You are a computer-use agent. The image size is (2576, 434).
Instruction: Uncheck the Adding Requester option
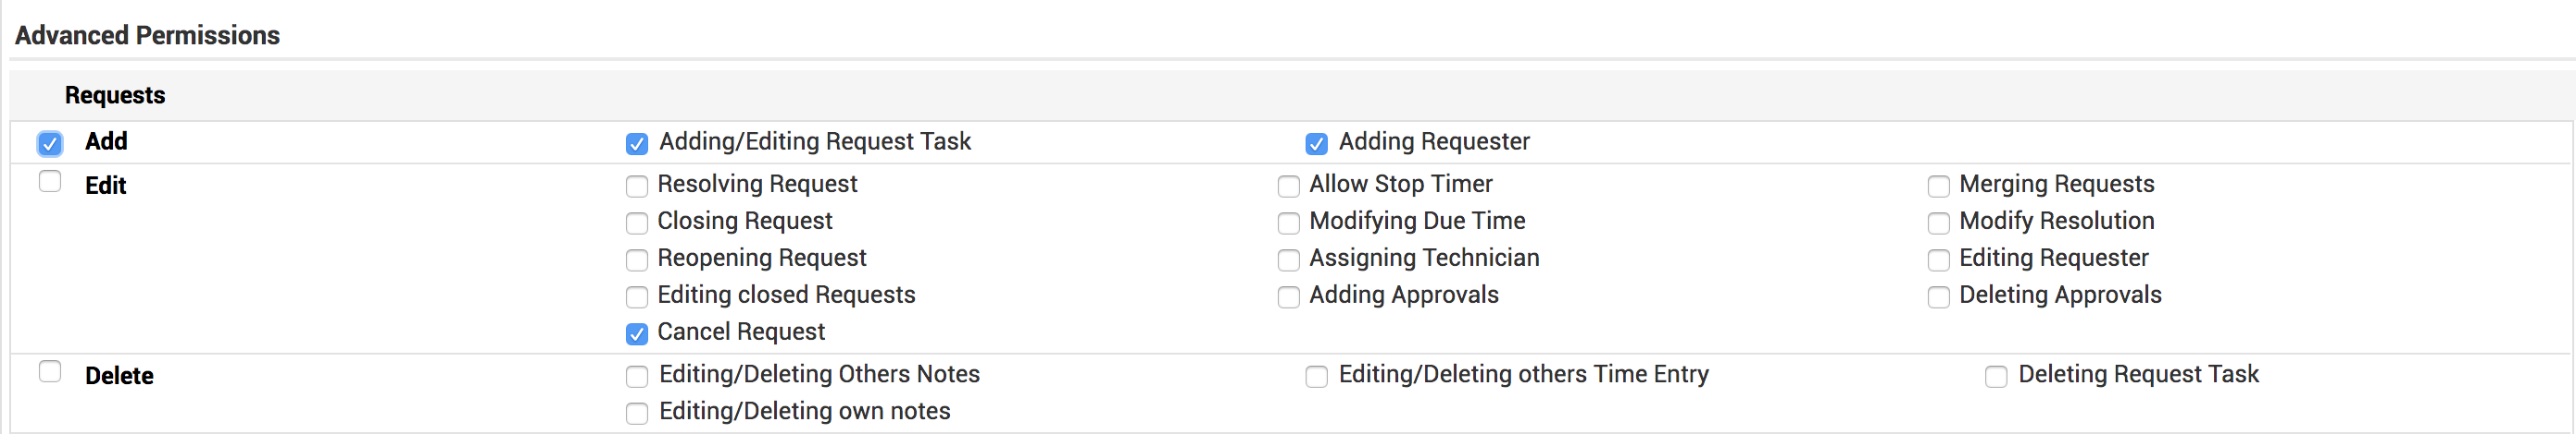(1317, 144)
